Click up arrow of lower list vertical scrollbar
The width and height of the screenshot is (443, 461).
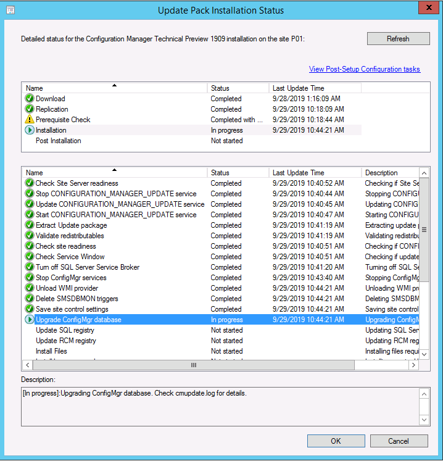point(424,173)
